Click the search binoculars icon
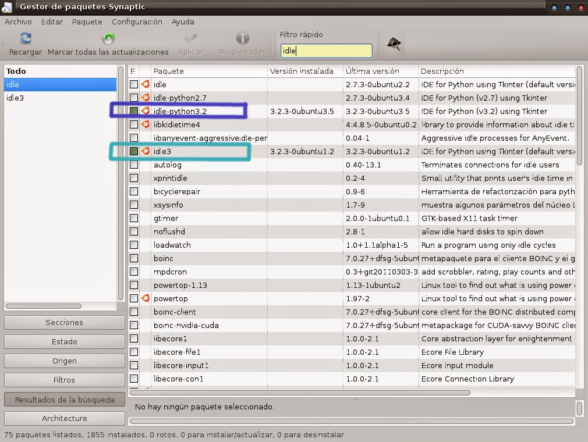 [394, 42]
